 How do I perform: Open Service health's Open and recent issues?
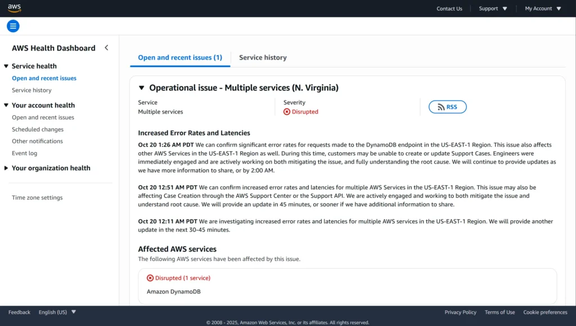44,78
